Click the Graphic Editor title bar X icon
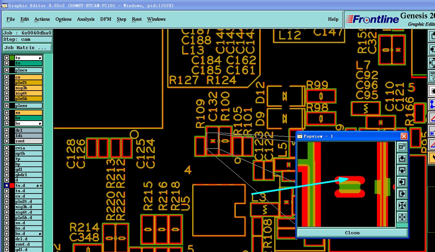Screen dimensions: 435x252 point(4,6)
